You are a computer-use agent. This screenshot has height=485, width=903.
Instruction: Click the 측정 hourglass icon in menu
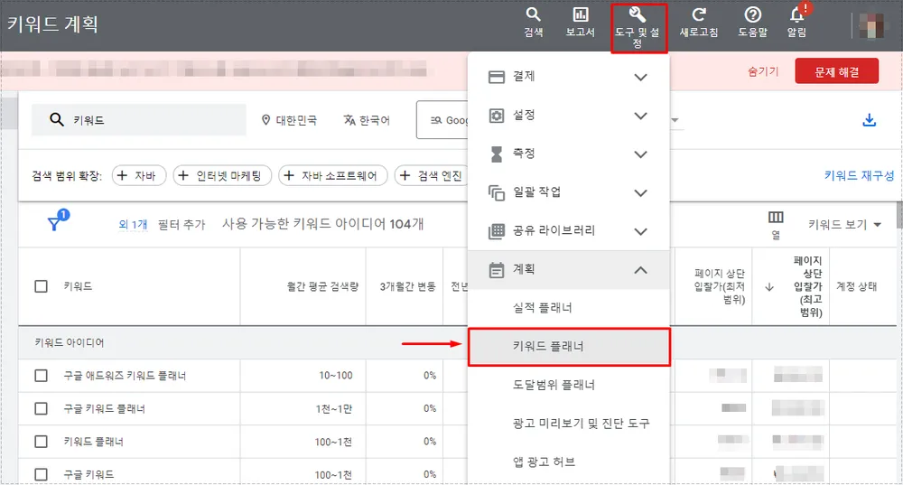(496, 154)
